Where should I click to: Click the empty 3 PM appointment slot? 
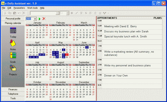[132, 61]
